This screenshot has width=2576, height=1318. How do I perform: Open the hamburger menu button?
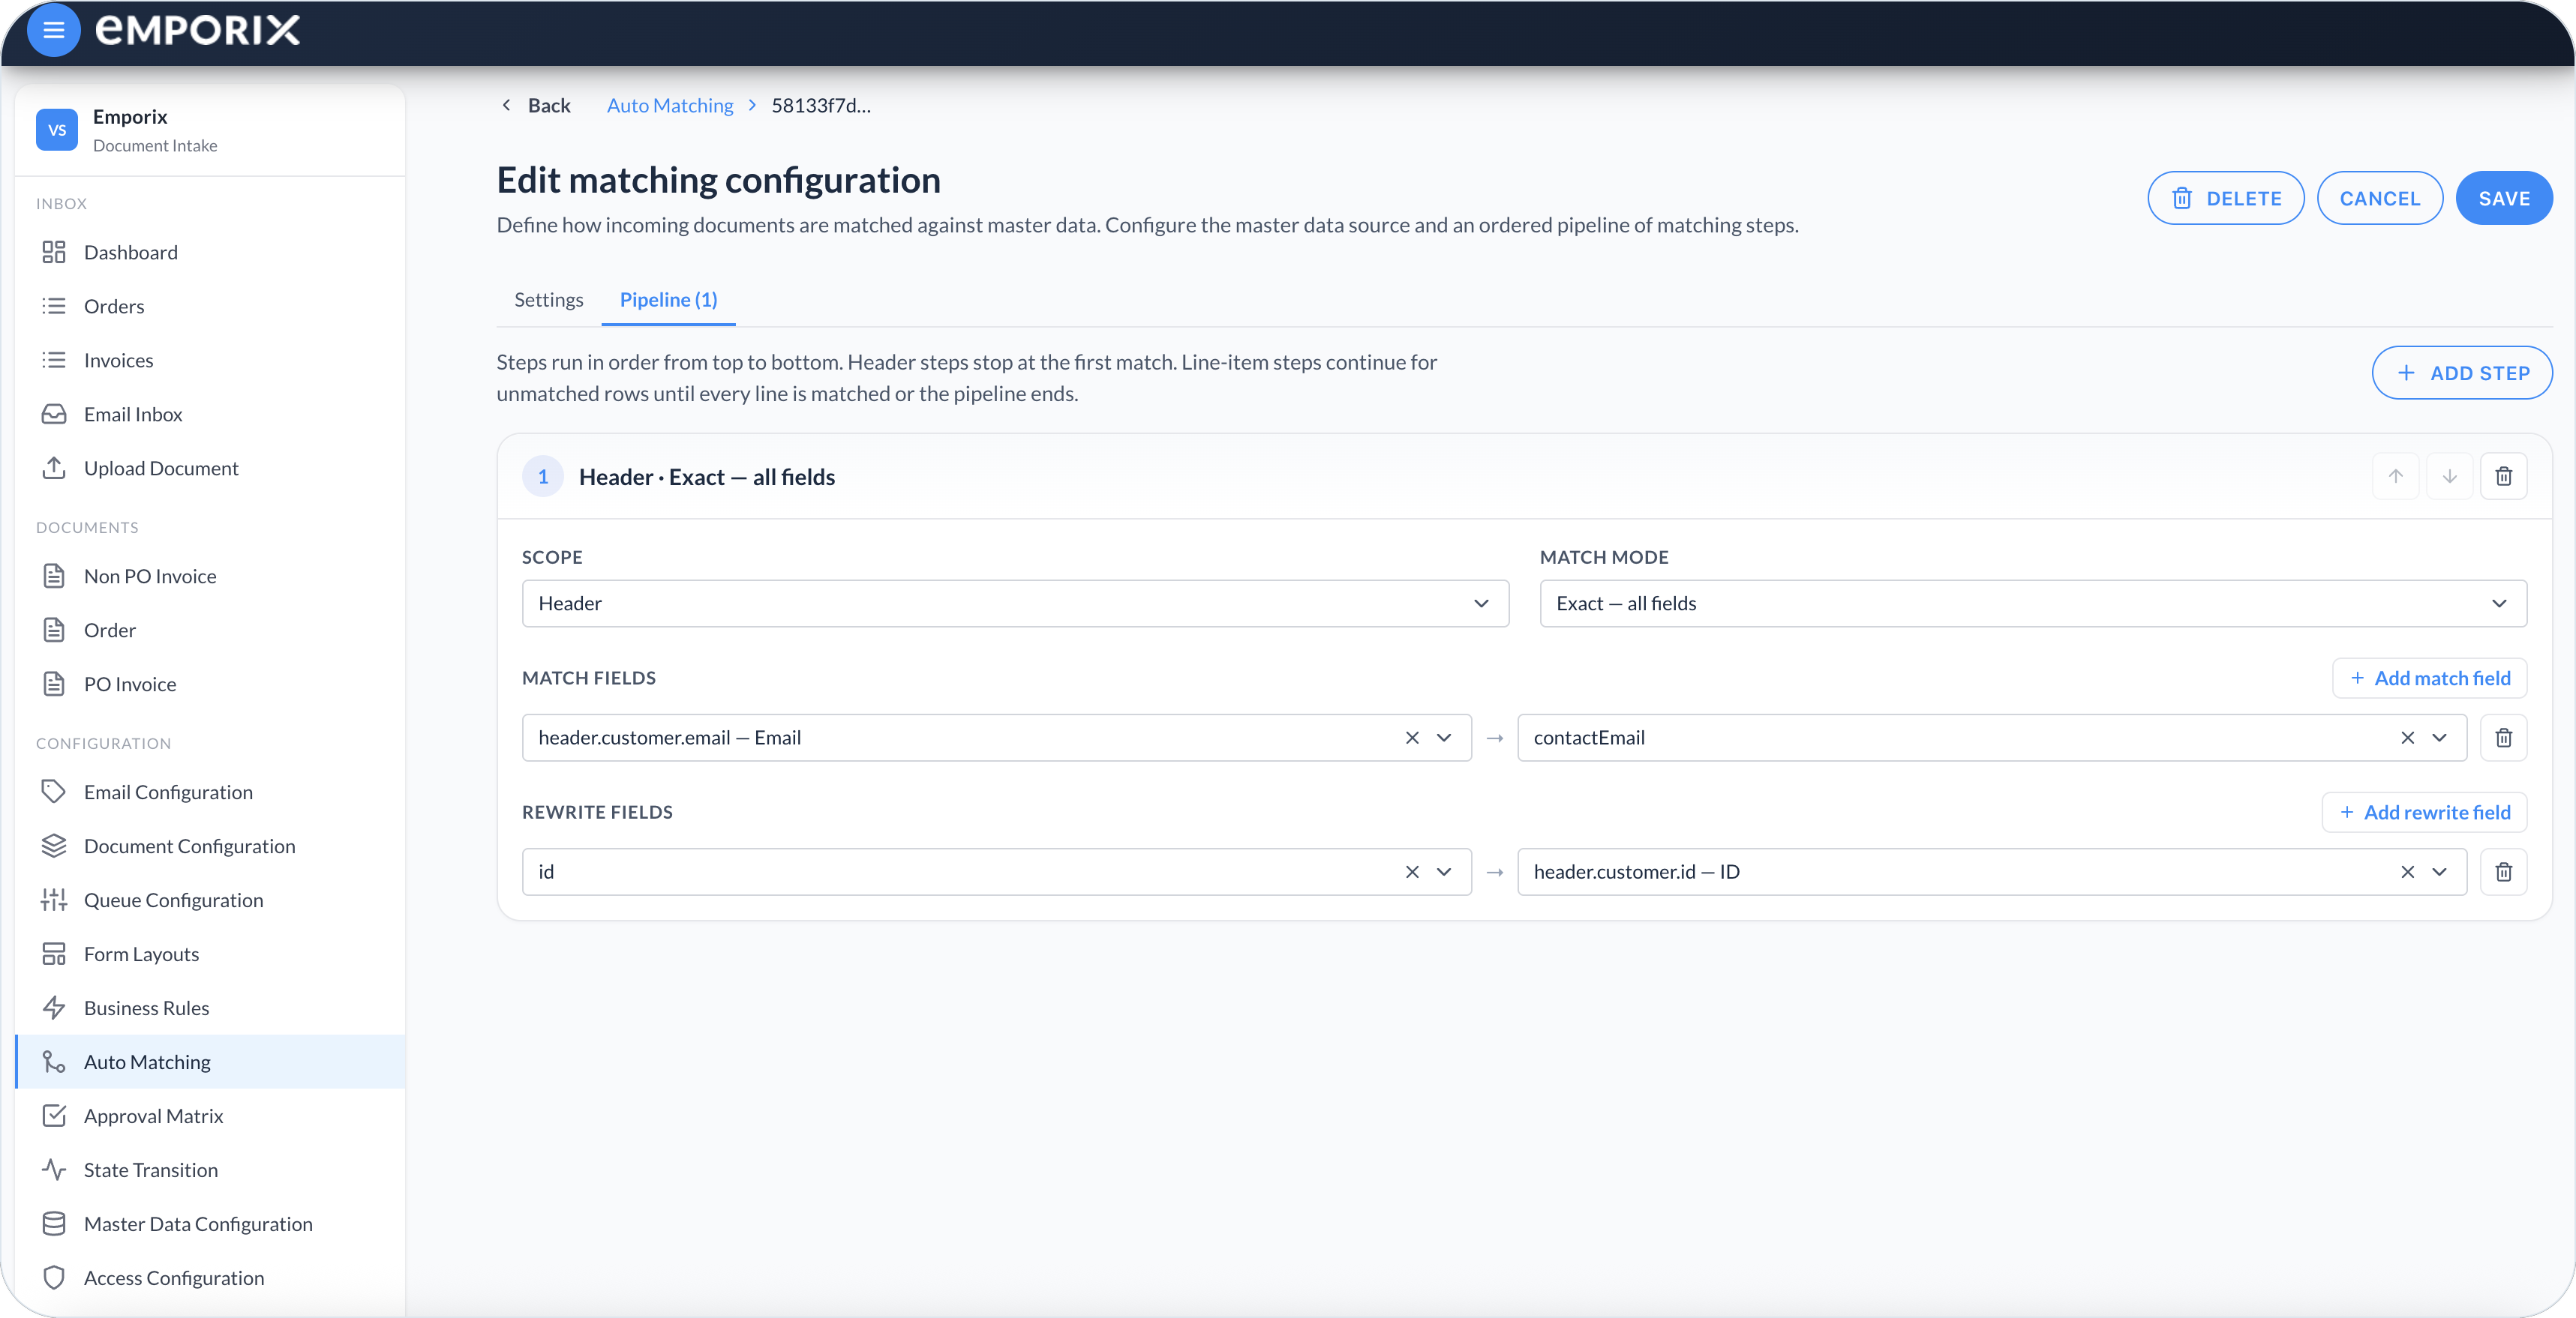(x=54, y=30)
